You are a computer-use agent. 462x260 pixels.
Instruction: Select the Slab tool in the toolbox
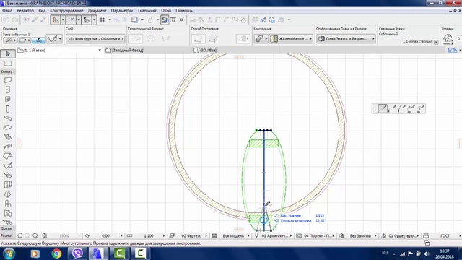8,128
